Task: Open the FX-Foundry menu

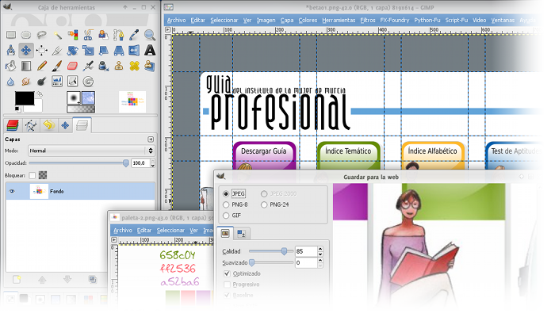Action: pos(395,21)
